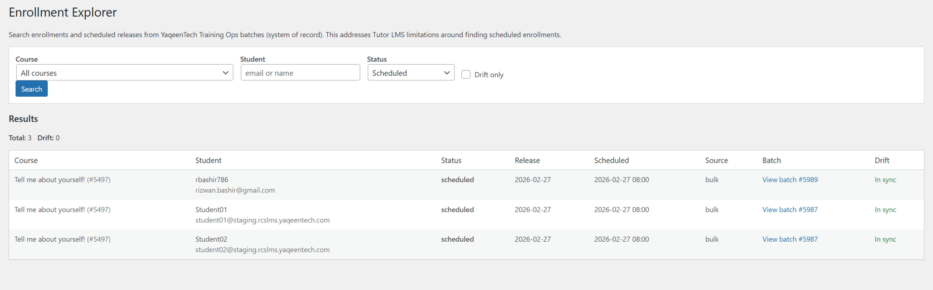Expand the Status dropdown set to Scheduled
Screen dimensions: 933x290
click(410, 73)
